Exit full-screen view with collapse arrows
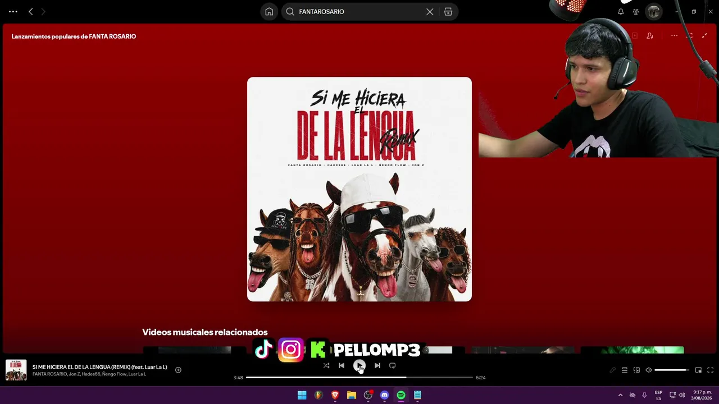The image size is (719, 404). (x=704, y=36)
